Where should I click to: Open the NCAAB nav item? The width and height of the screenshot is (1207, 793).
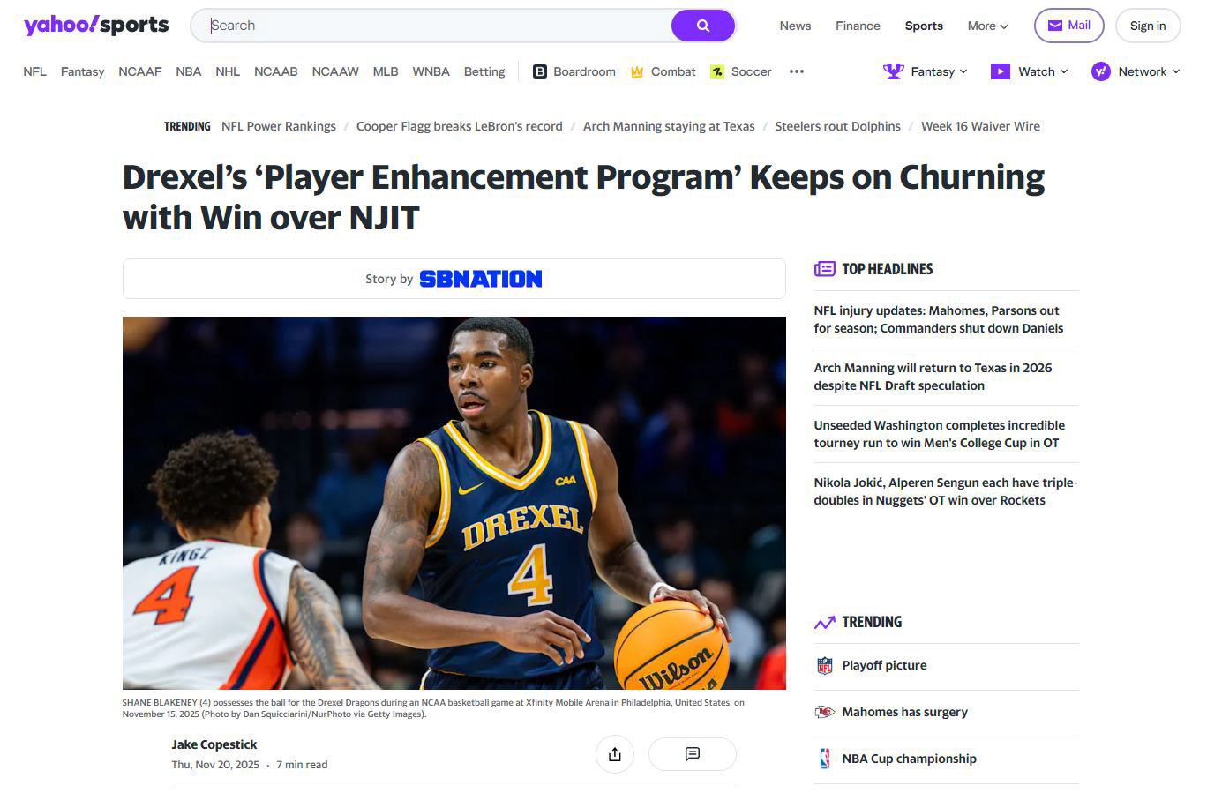tap(276, 71)
